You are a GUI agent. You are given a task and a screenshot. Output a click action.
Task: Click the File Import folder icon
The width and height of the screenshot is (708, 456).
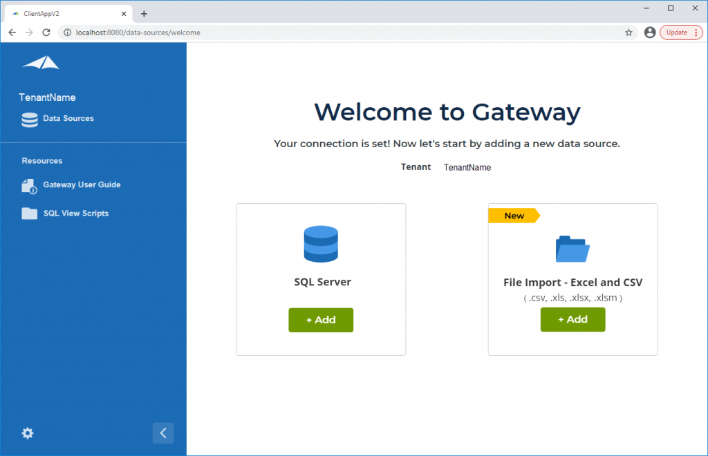(x=572, y=249)
